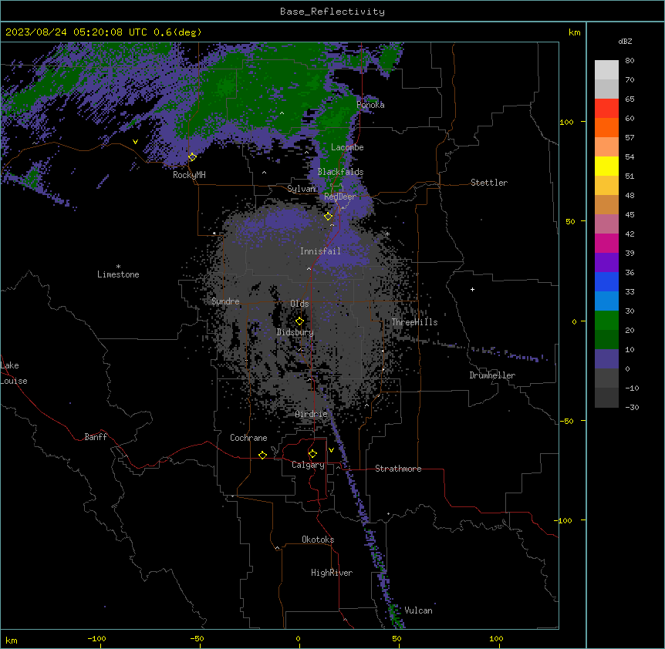Click the HighRiver label

click(332, 573)
